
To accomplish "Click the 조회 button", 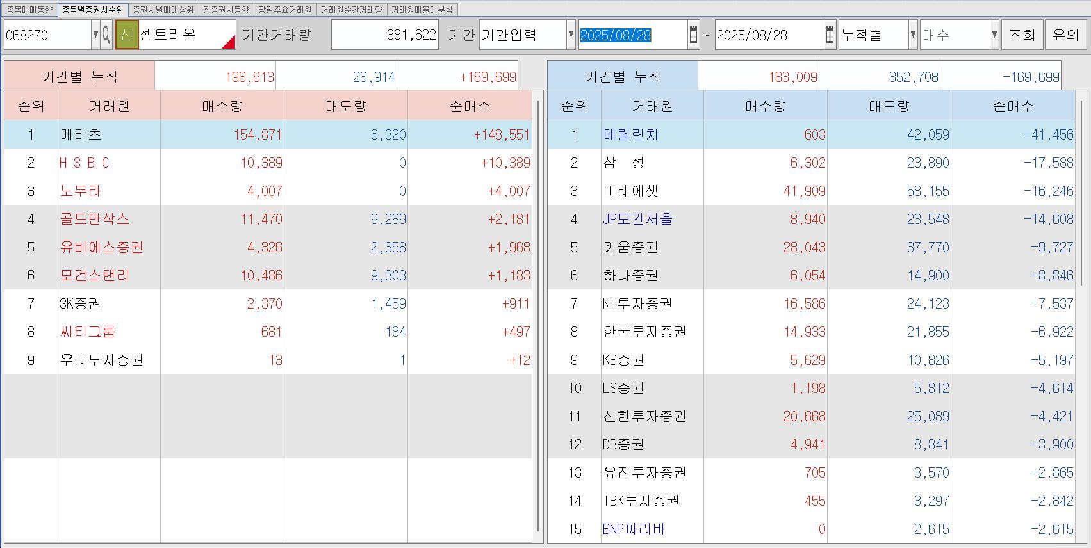I will pyautogui.click(x=1022, y=35).
